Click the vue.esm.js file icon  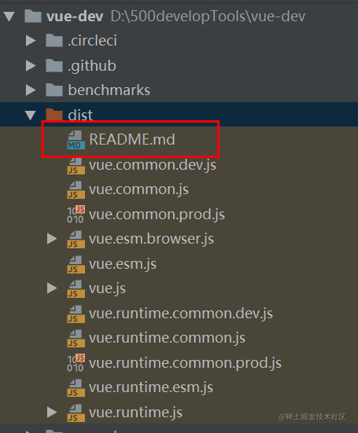76,264
